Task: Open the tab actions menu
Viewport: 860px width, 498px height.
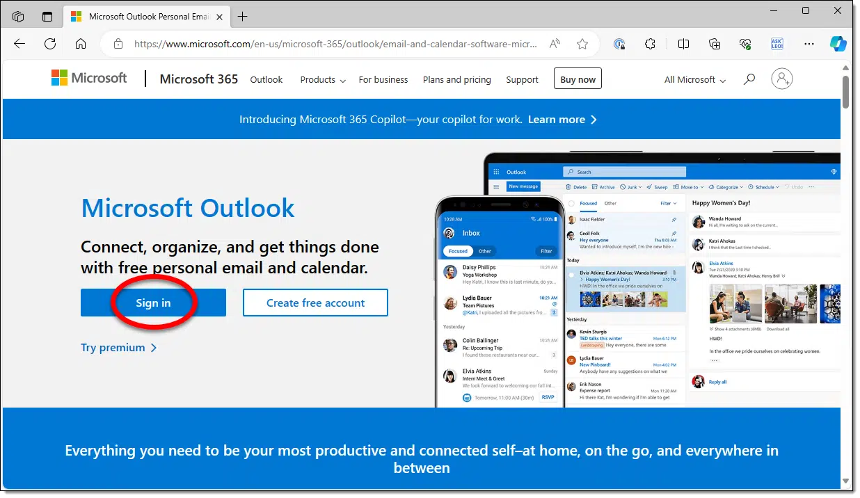Action: tap(47, 16)
